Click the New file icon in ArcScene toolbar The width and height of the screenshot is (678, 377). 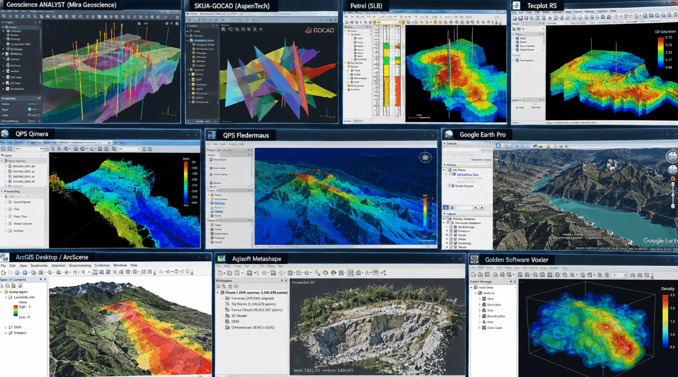(x=3, y=272)
